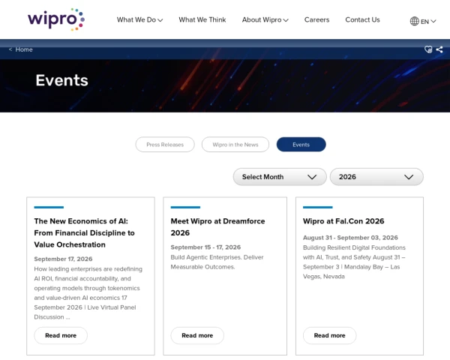Open Meet Wipro at Dreamforce 2026 title
The width and height of the screenshot is (450, 360).
click(x=217, y=226)
